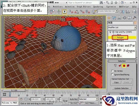Open the Mini Curve Editor icon
This screenshot has width=139, height=106.
coord(4,94)
